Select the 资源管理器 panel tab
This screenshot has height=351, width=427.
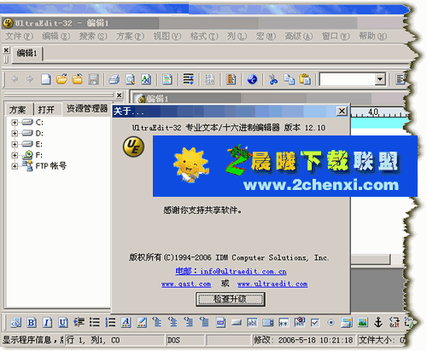(x=87, y=108)
